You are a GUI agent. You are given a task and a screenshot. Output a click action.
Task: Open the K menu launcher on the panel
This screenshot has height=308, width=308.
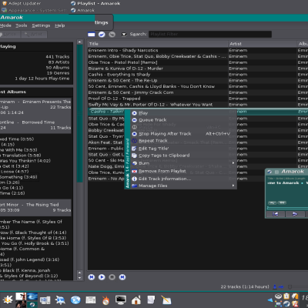click(x=8, y=300)
